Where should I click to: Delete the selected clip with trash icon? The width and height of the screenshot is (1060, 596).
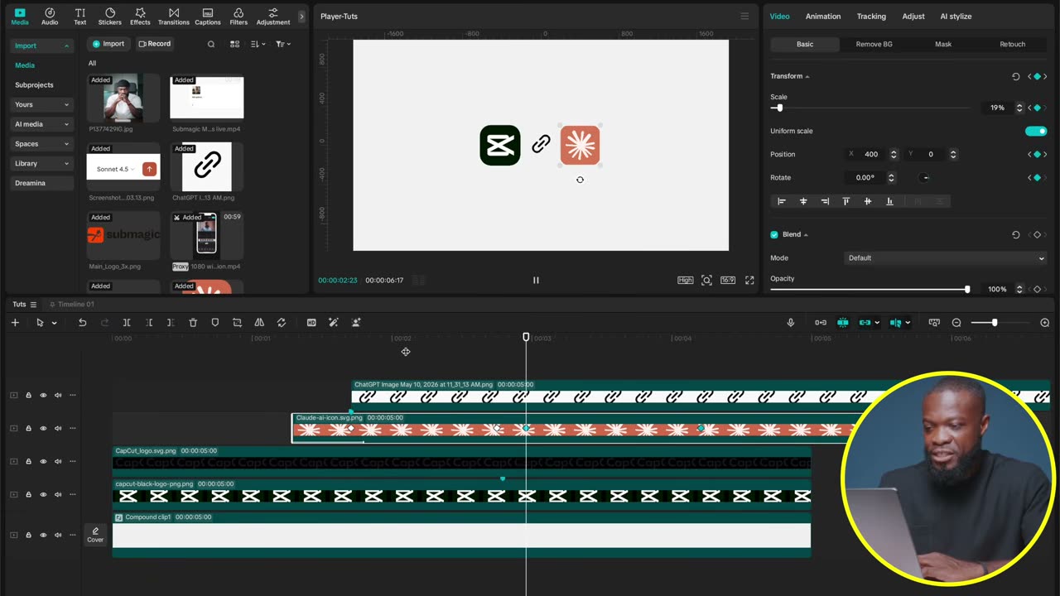tap(193, 323)
